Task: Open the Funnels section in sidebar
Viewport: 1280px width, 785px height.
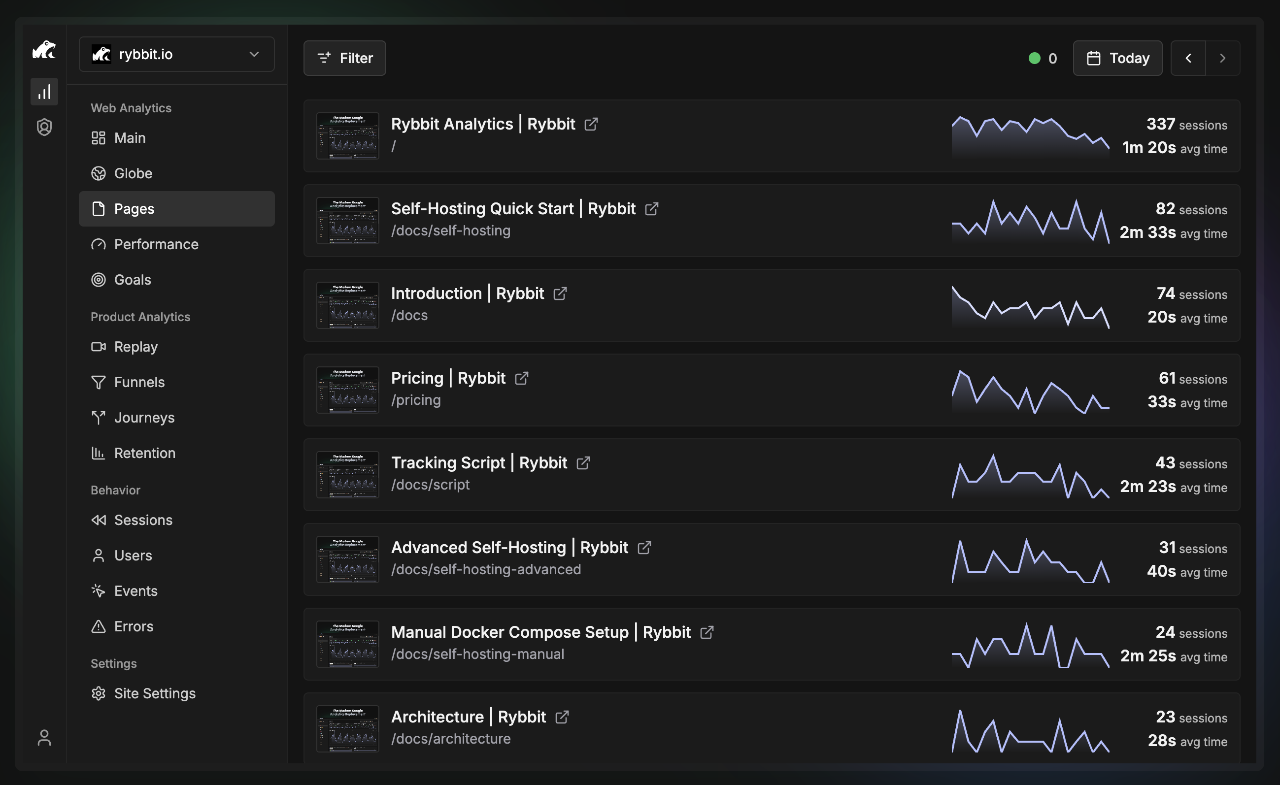Action: 139,382
